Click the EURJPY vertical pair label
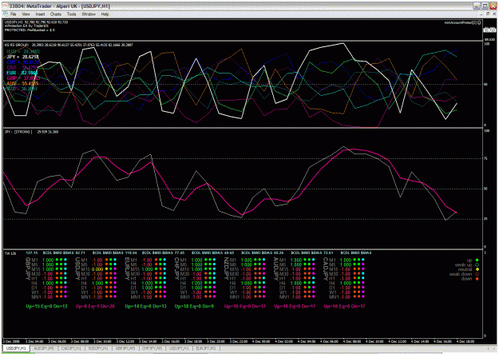Screen dimensions: 499x354 (x=127, y=268)
